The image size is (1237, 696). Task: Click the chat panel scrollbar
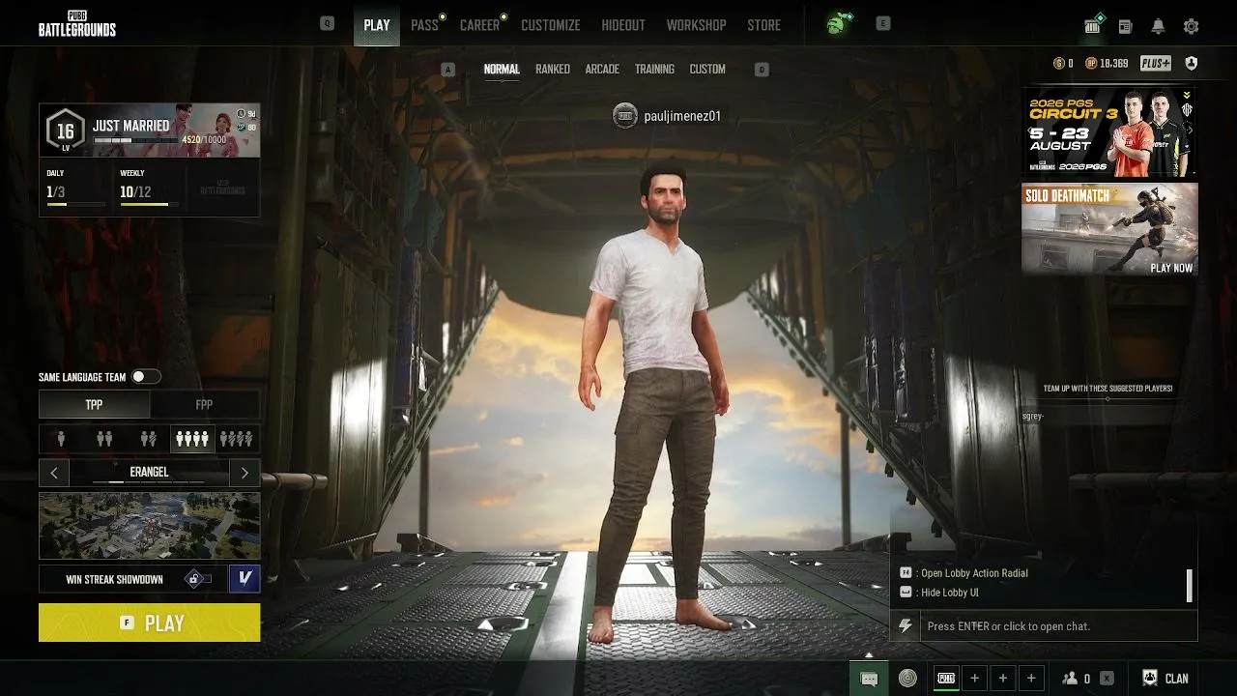pyautogui.click(x=1190, y=586)
